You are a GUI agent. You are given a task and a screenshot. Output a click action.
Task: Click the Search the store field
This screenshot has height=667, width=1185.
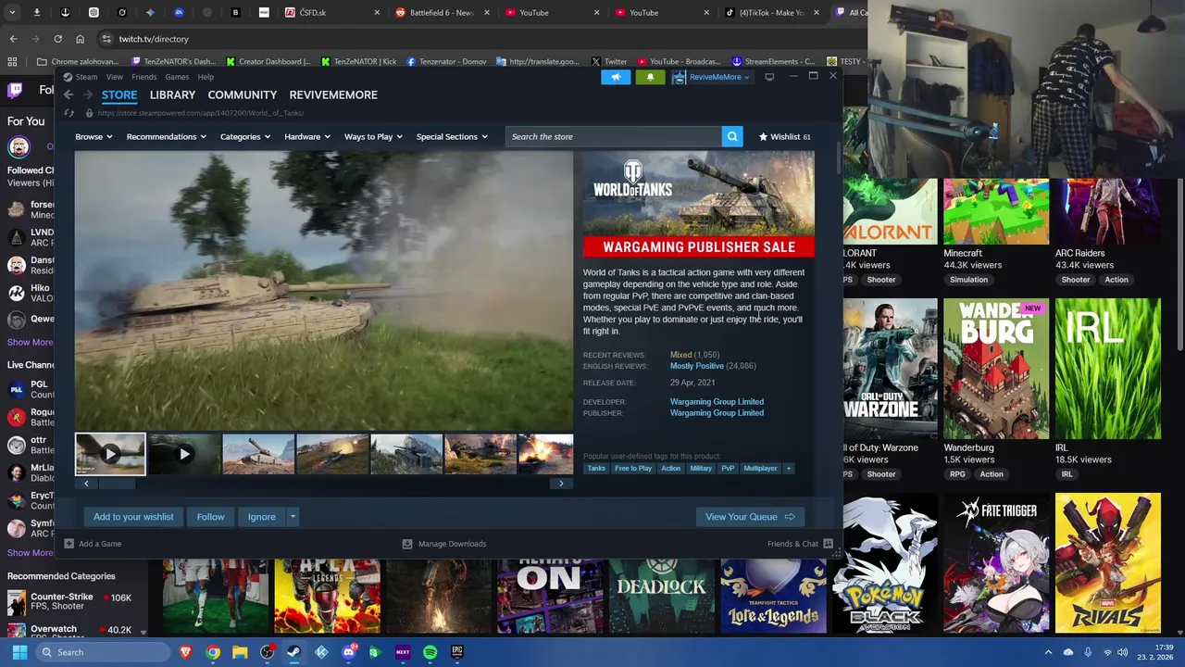(x=614, y=136)
